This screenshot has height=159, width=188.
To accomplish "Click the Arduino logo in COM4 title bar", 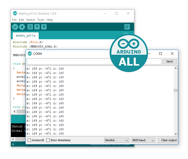I will 30,54.
